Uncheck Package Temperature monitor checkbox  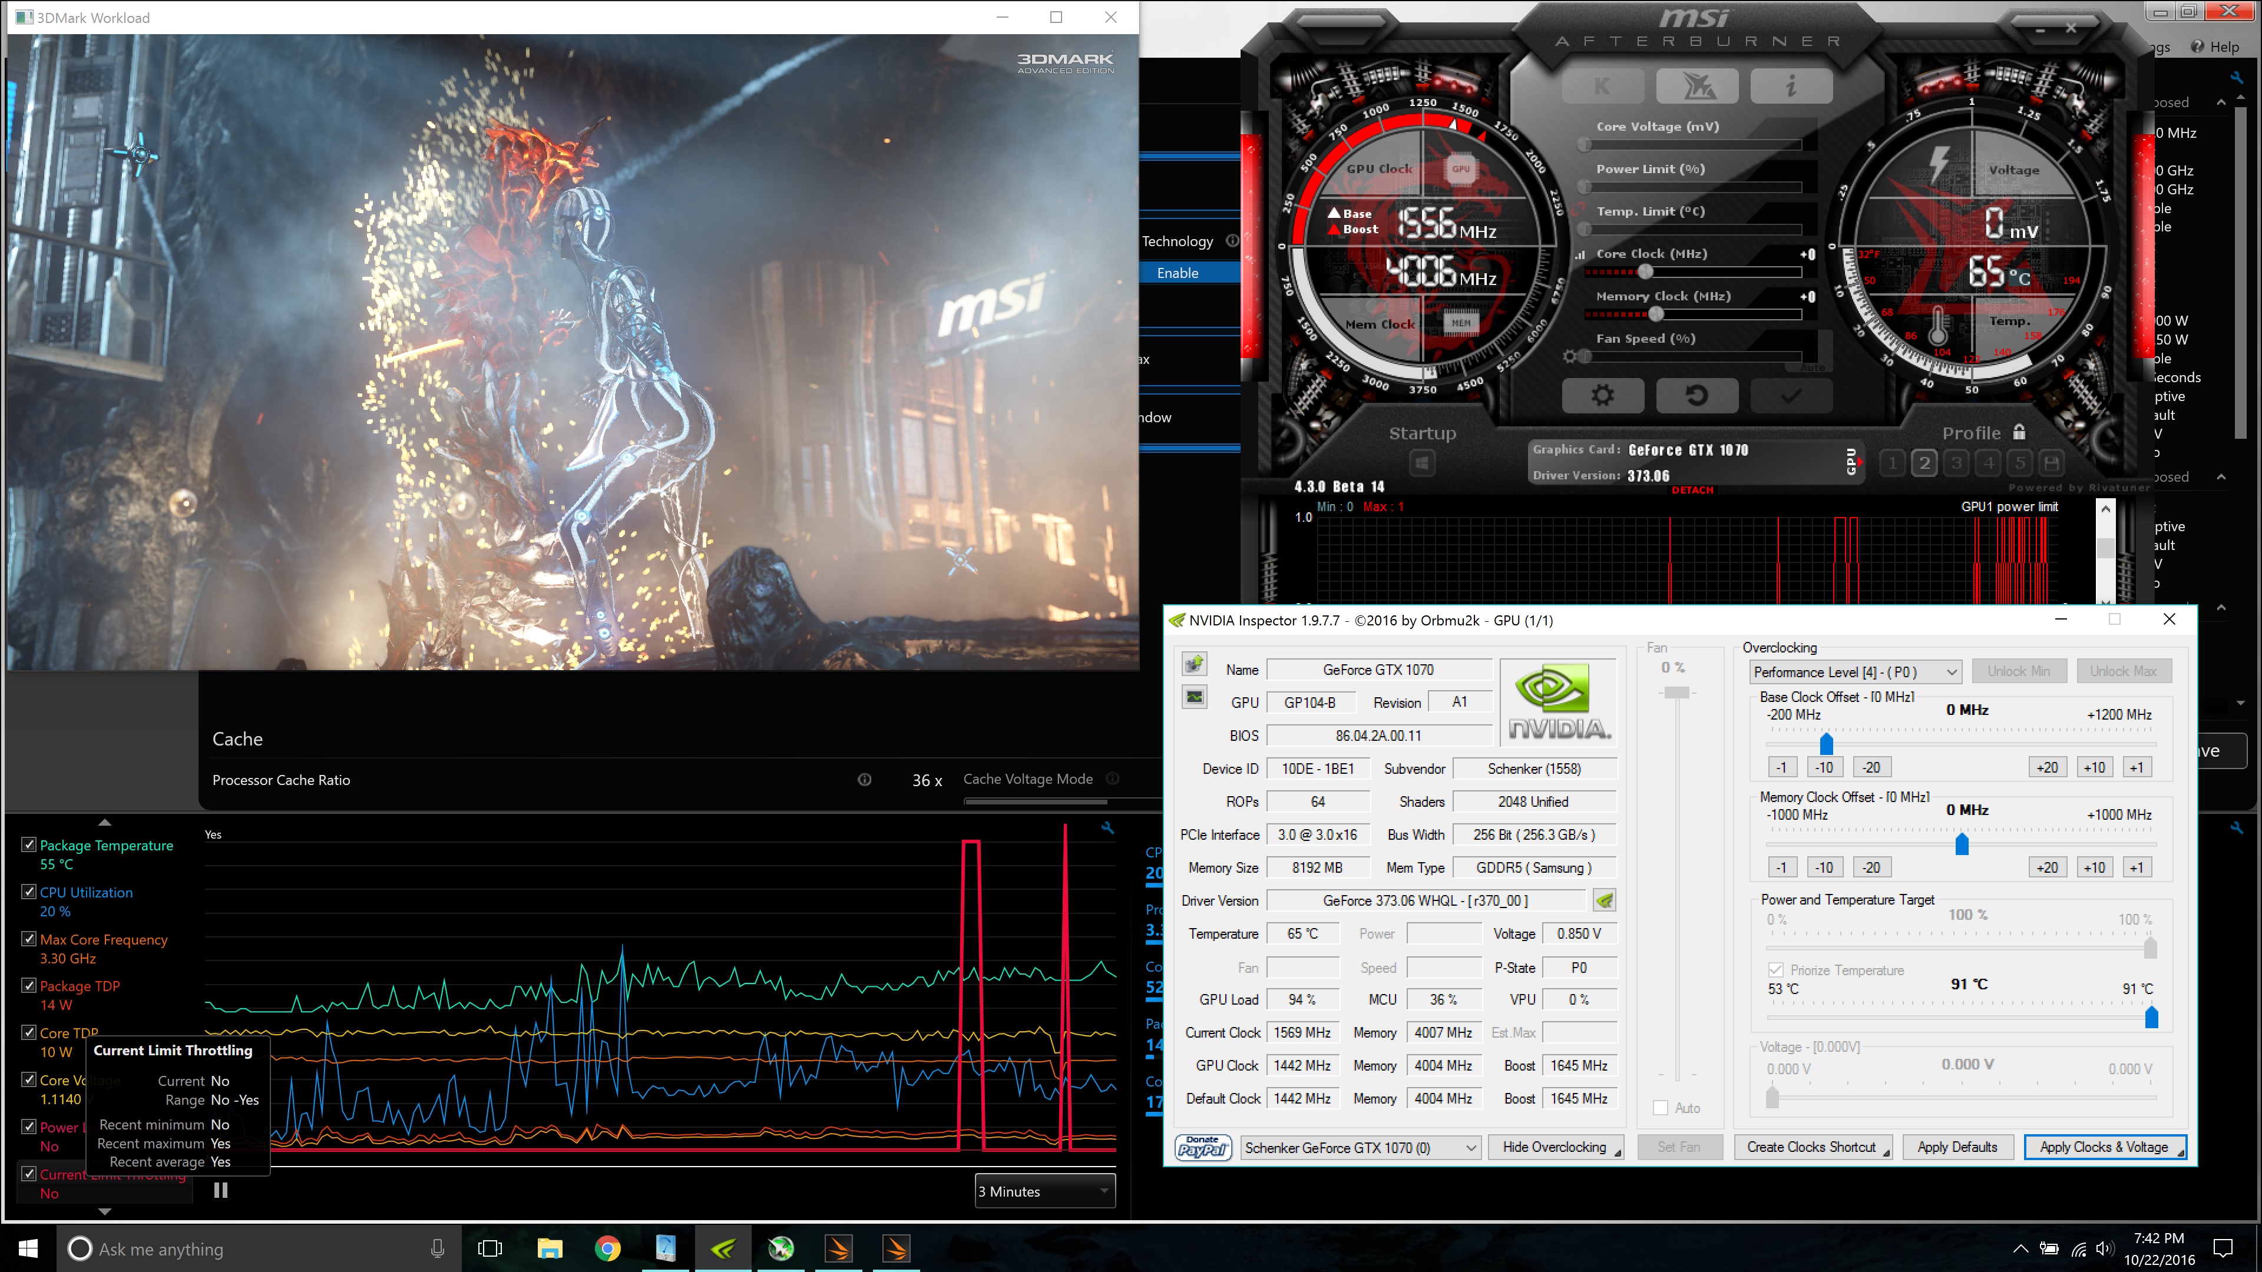[x=29, y=844]
